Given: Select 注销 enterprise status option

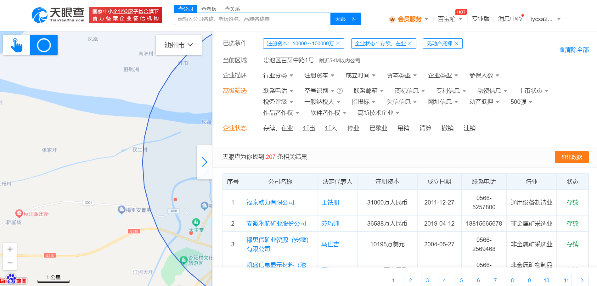Looking at the screenshot, I should coord(470,128).
